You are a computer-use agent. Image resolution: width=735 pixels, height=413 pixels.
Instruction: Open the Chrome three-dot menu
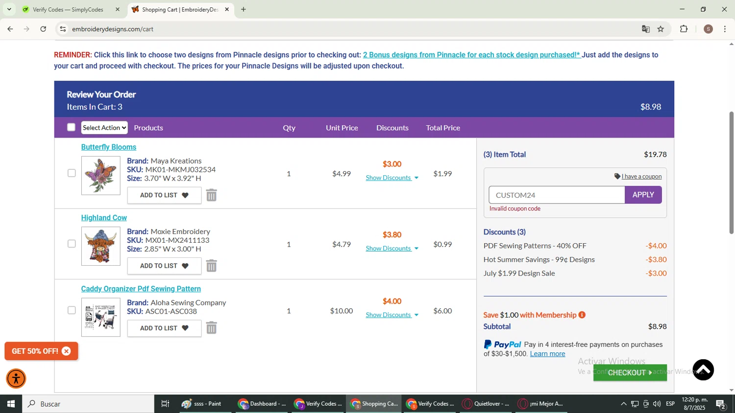(725, 29)
